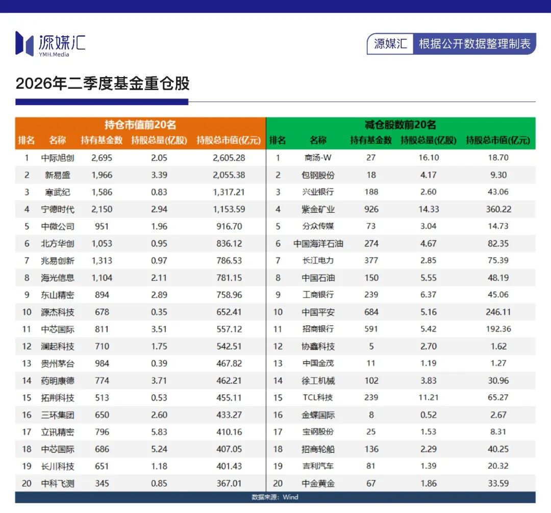This screenshot has height=513, width=551.
Task: Select the stock name 兴业银行
Action: 318,192
